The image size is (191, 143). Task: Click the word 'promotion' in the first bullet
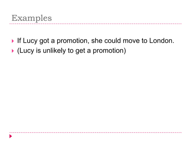pos(72,41)
